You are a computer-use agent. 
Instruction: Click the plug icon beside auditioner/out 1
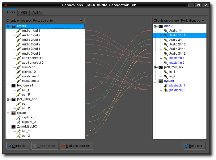pyautogui.click(x=19, y=58)
